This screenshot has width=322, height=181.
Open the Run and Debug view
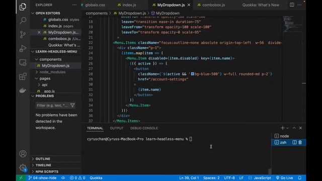(23, 48)
